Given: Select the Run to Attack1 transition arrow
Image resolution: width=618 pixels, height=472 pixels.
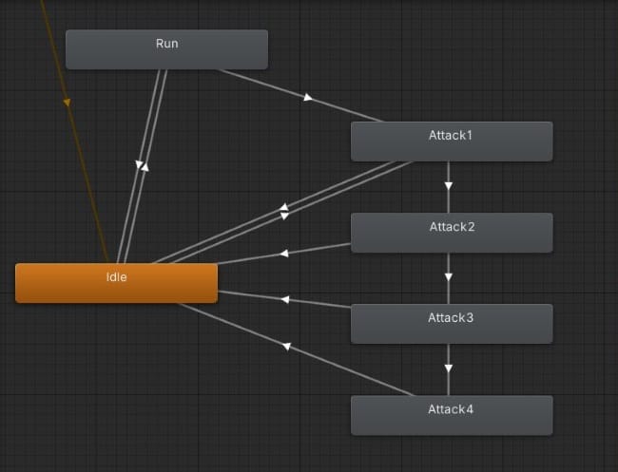Looking at the screenshot, I should [308, 97].
